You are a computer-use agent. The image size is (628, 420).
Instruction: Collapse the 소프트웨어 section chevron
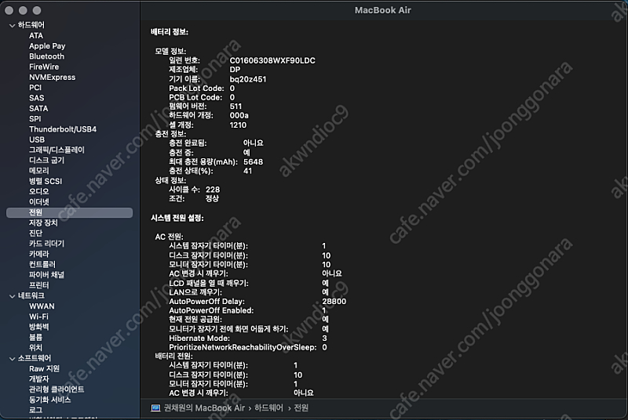click(x=12, y=358)
